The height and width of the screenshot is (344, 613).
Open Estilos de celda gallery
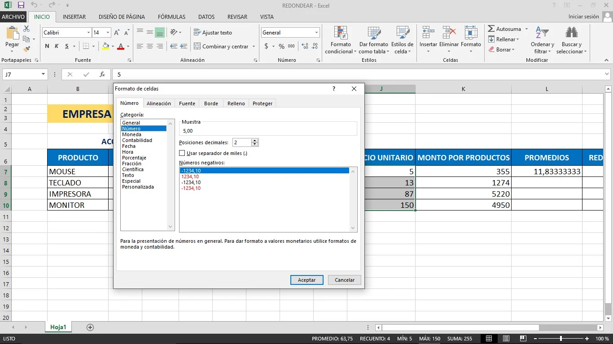(402, 40)
